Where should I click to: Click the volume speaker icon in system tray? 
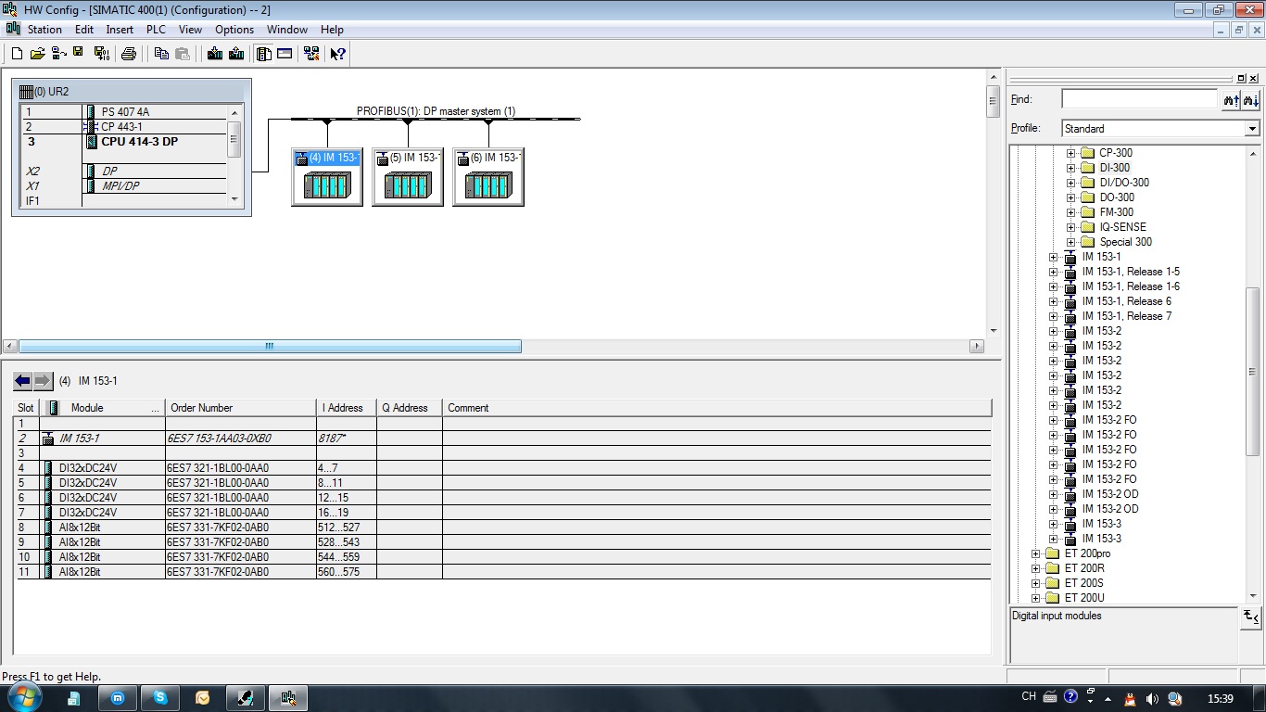click(1152, 698)
